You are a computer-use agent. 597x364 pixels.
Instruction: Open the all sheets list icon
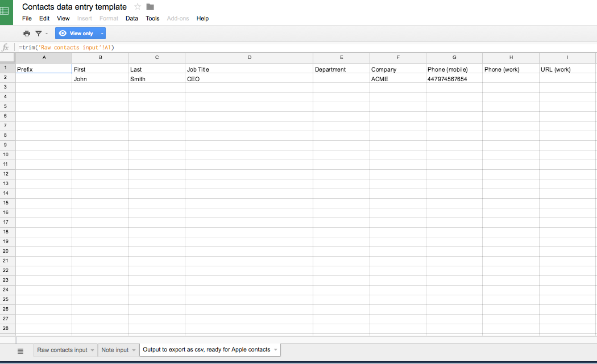tap(20, 350)
